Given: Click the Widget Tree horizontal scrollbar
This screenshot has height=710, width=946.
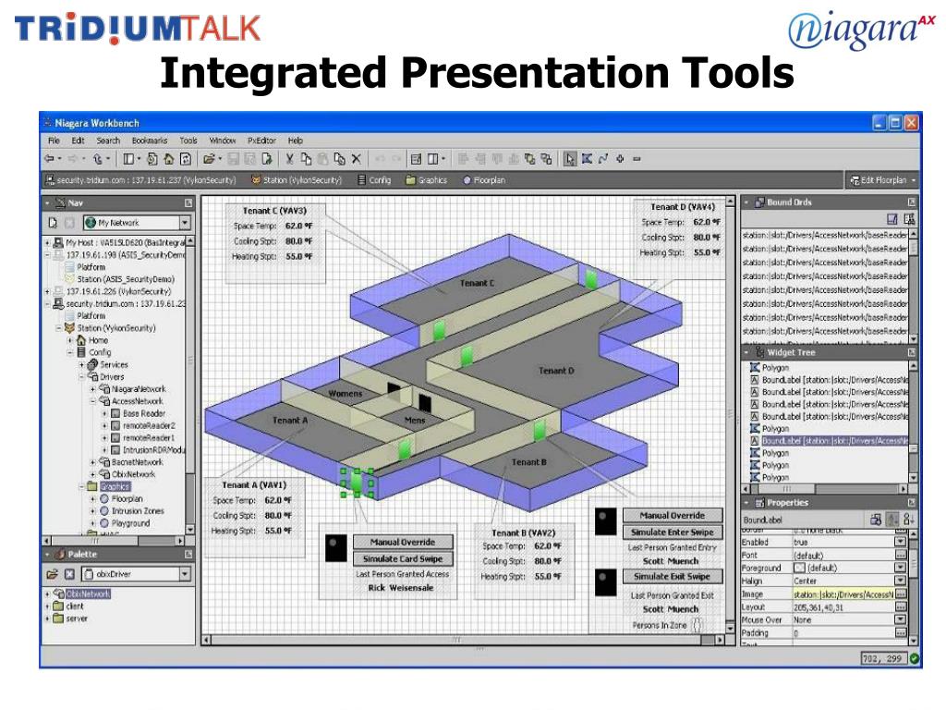Looking at the screenshot, I should click(x=825, y=489).
